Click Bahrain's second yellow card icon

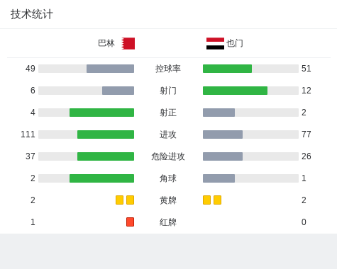pos(130,200)
